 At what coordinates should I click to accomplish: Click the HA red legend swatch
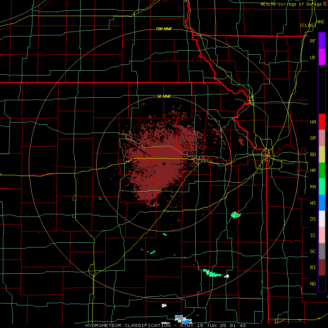[322, 122]
